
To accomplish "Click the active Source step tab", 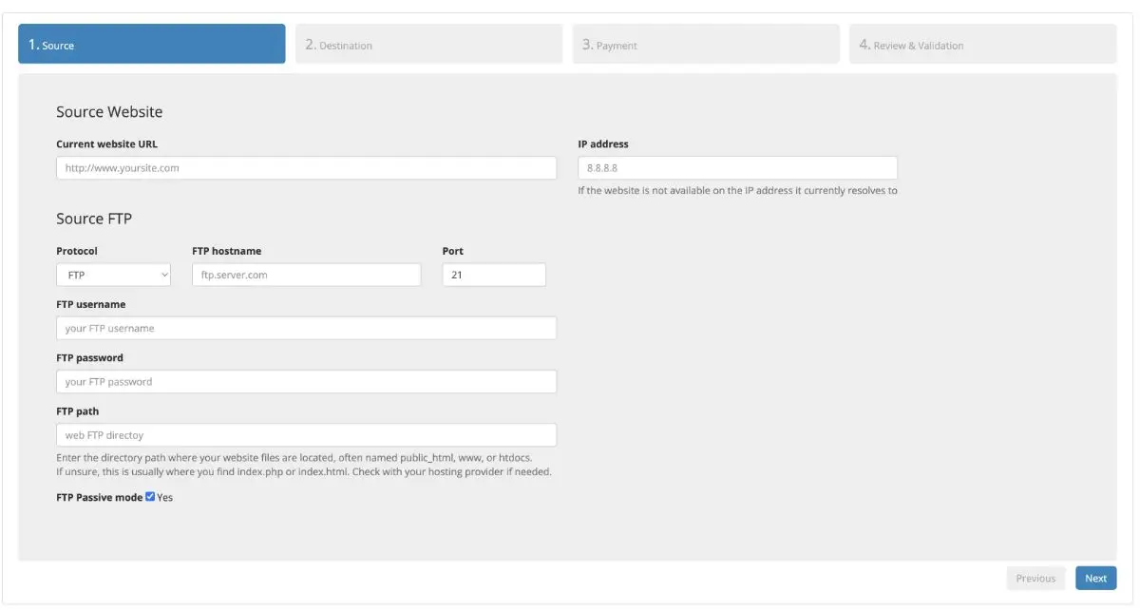I will click(x=152, y=43).
